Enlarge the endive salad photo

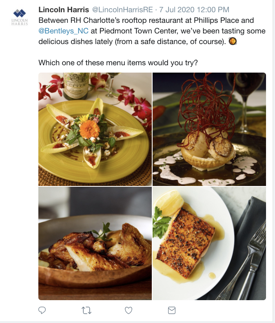tap(95, 129)
